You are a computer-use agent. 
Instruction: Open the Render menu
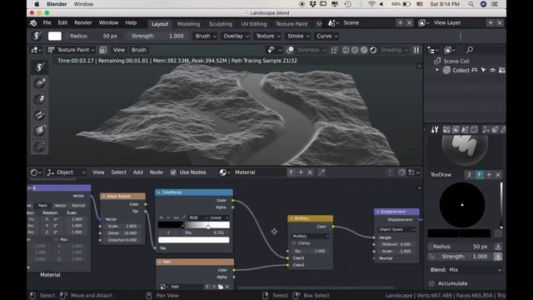[83, 22]
